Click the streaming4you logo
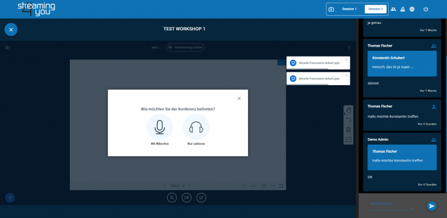 pos(37,9)
